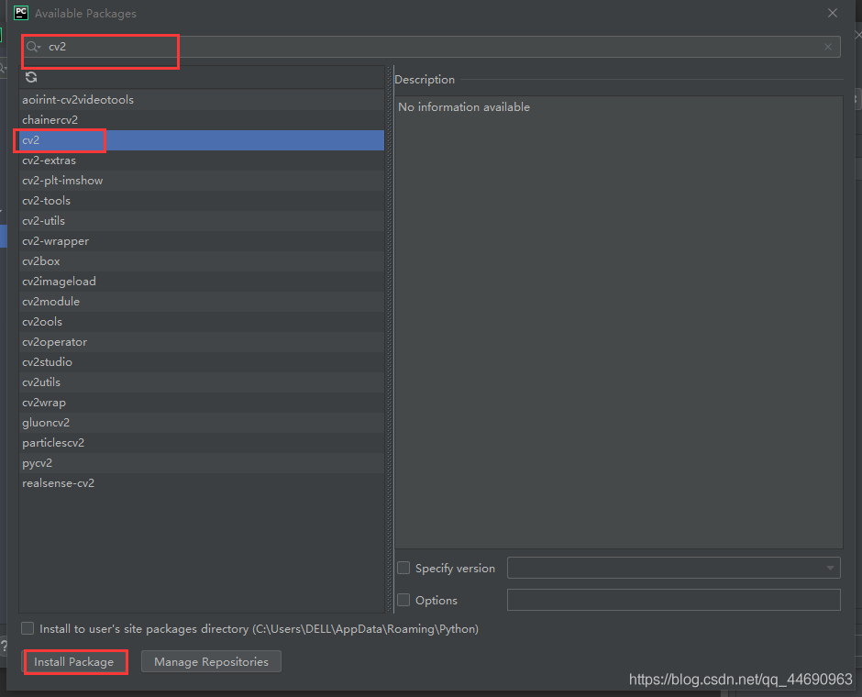This screenshot has height=697, width=862.
Task: Select the highlighted cv2 package row
Action: pyautogui.click(x=202, y=140)
